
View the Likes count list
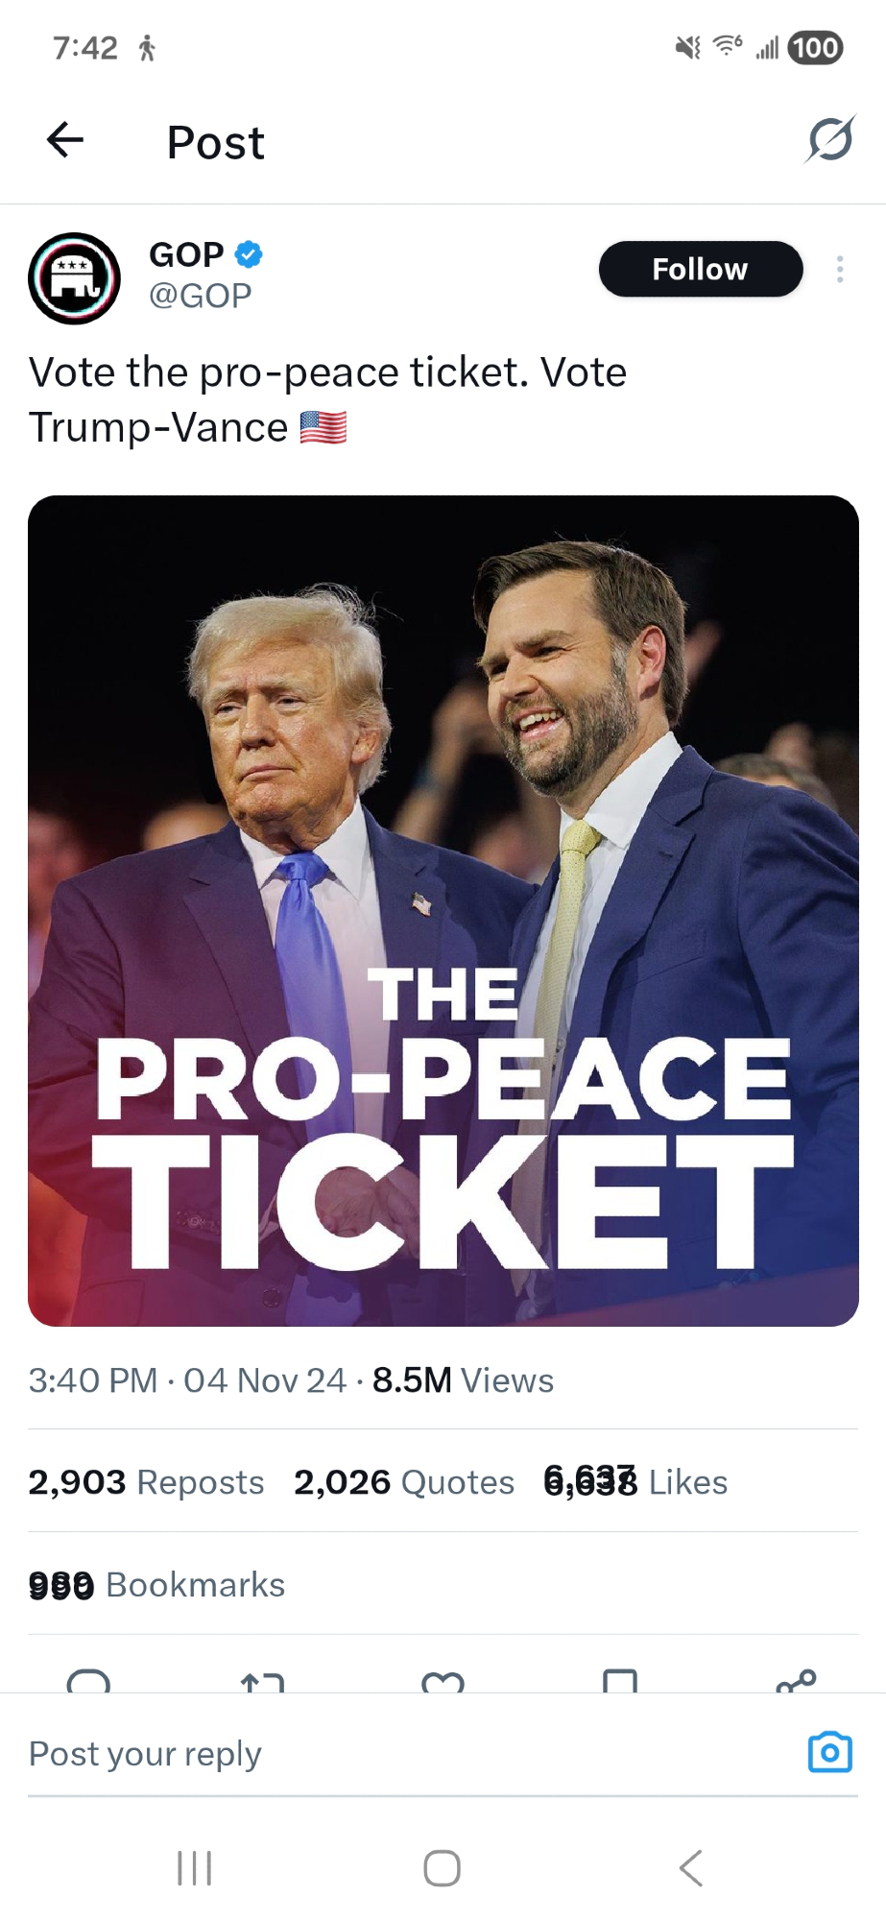635,1482
